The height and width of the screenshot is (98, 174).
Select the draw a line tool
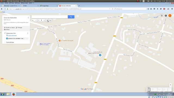44,20
